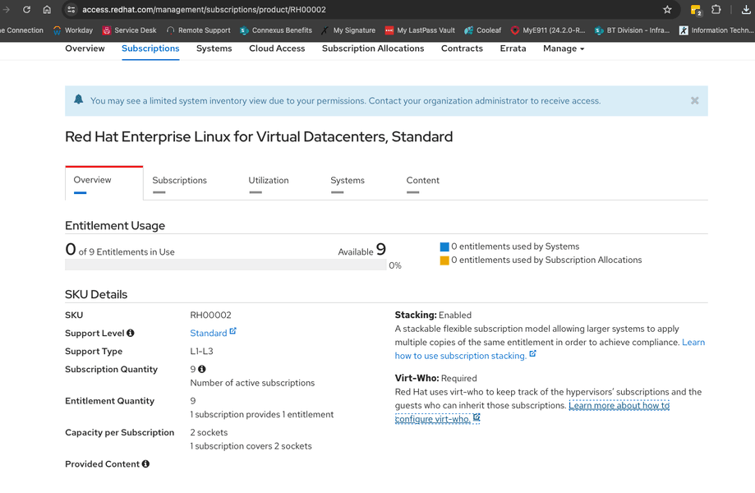Bookmark this page with the star icon
This screenshot has width=755, height=493.
point(667,10)
